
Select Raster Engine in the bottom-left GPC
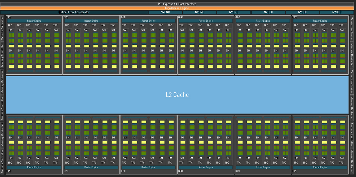(x=34, y=167)
